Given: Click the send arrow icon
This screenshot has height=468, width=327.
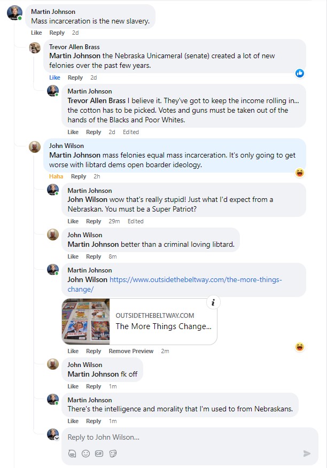Looking at the screenshot, I should point(307,454).
